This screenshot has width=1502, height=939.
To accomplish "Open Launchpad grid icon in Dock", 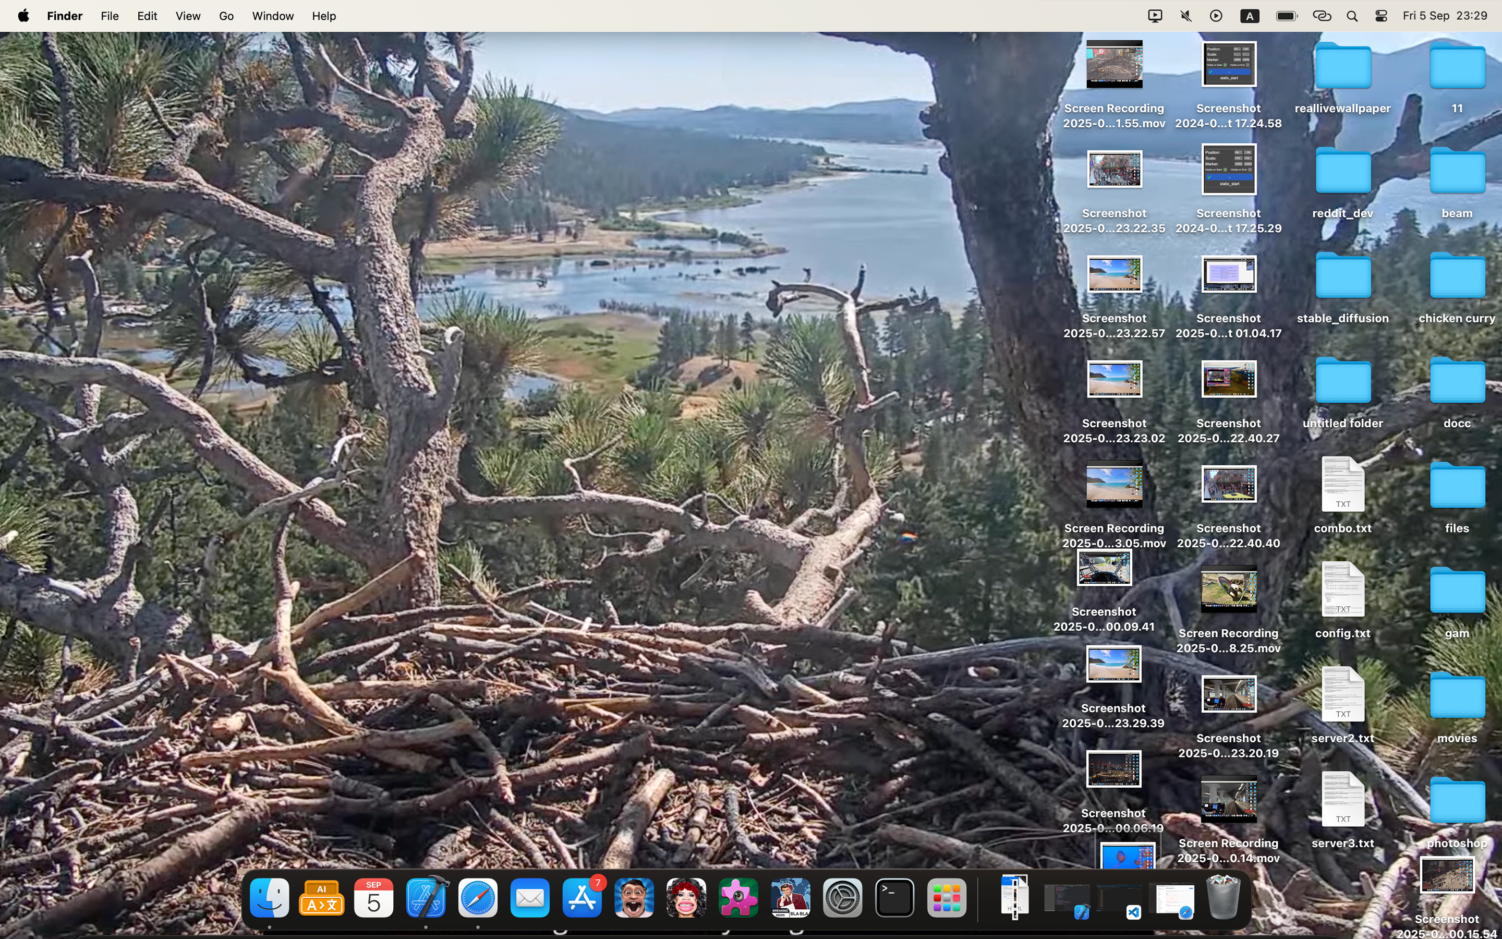I will (x=947, y=898).
